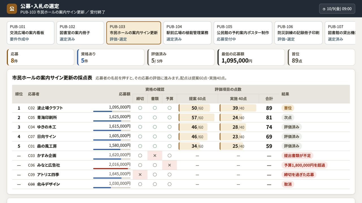Click the 順位 column header
Screen dimensions: 362x203
tap(19, 94)
